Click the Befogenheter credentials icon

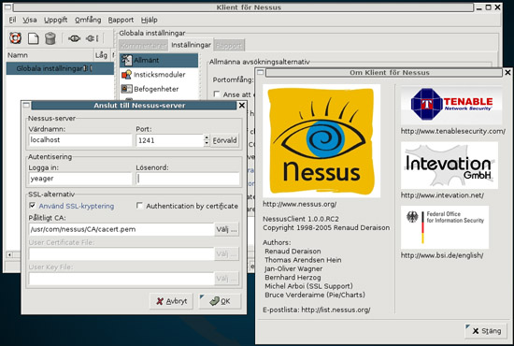(x=126, y=89)
